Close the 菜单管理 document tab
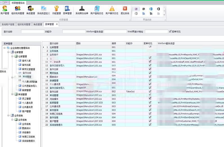 [57, 24]
